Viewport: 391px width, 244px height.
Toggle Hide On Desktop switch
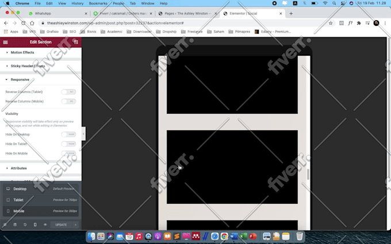click(x=68, y=134)
